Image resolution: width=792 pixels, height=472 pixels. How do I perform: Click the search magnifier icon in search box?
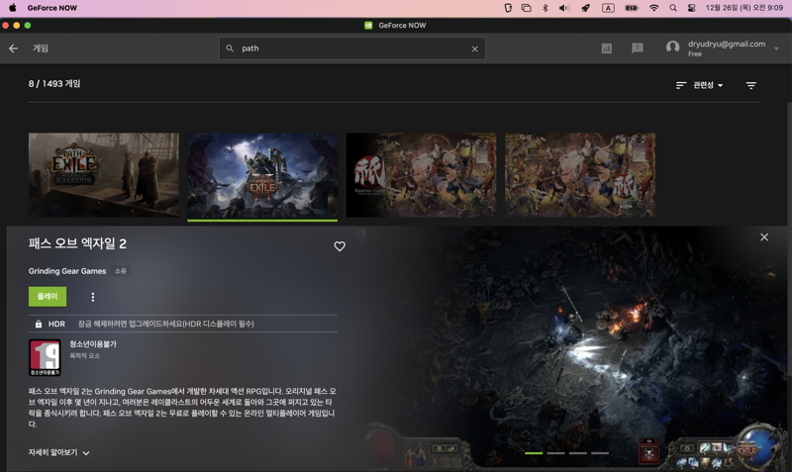230,48
